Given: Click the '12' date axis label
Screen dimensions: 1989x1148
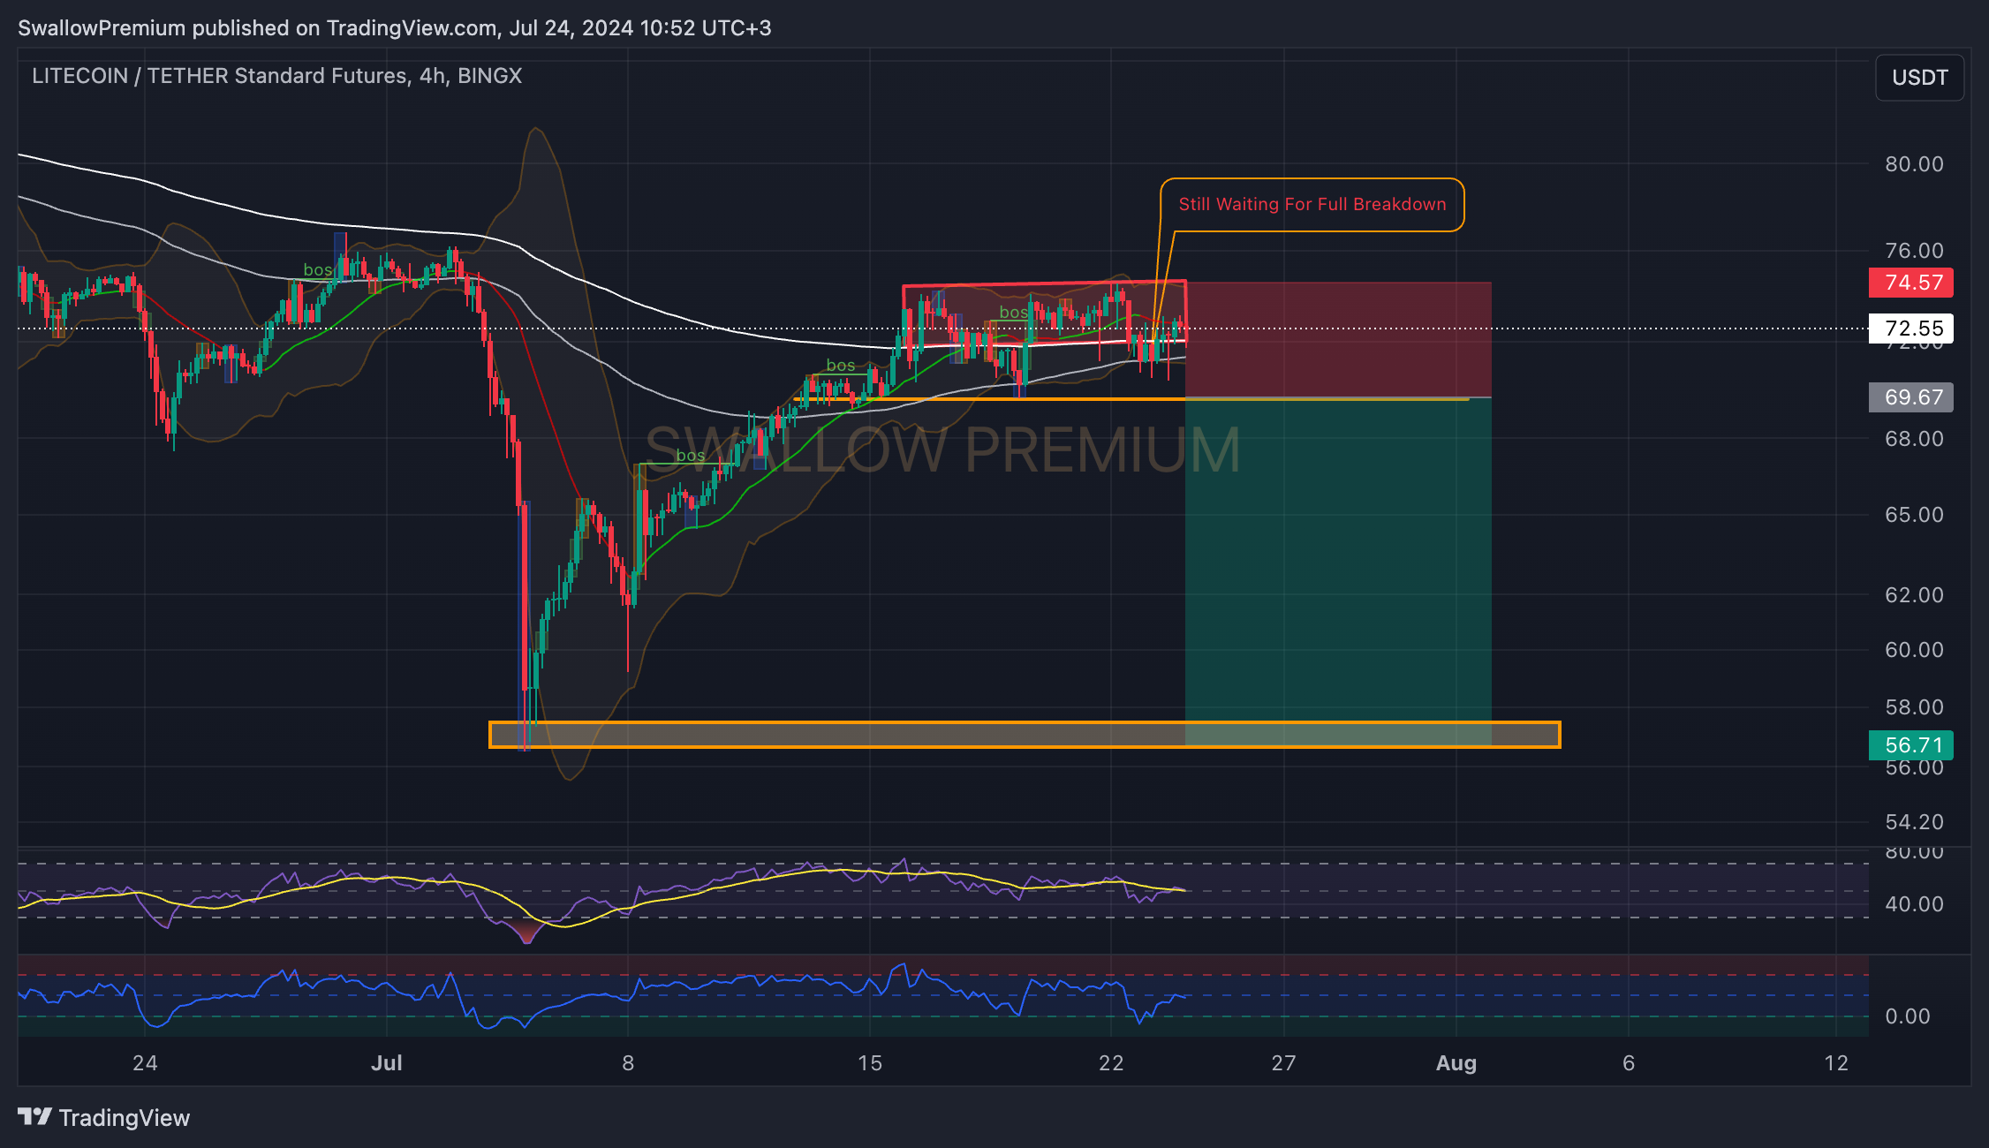Looking at the screenshot, I should [1836, 1063].
